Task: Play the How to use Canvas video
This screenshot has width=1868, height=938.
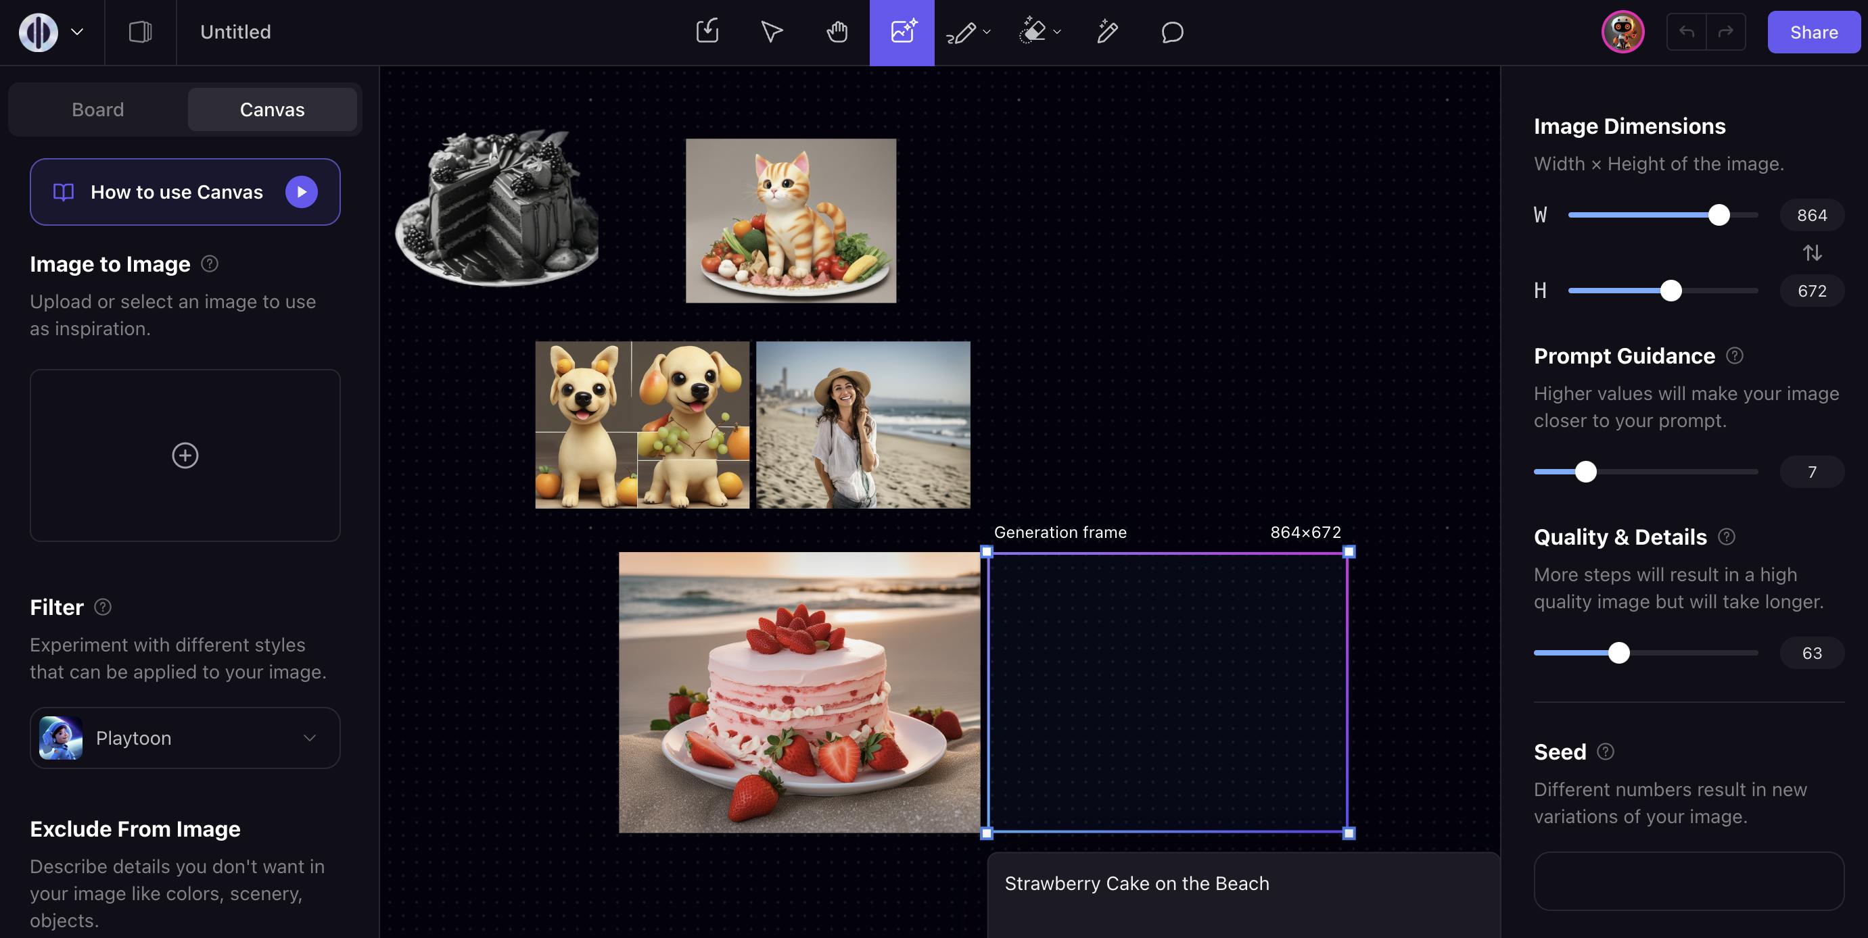Action: [x=301, y=192]
